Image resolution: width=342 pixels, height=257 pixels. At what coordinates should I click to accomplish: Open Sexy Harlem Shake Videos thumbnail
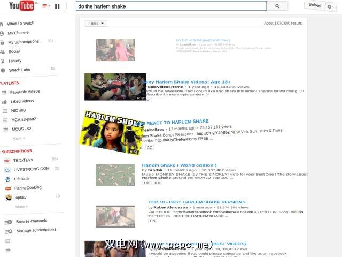pos(115,87)
